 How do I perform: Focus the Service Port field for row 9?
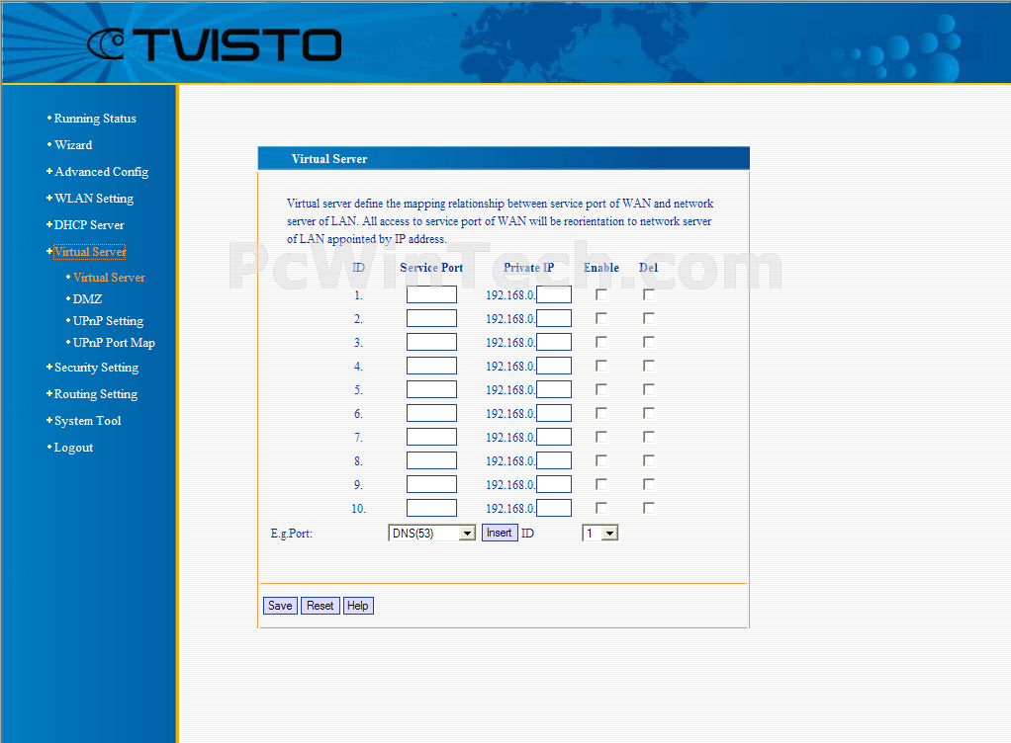pos(431,484)
